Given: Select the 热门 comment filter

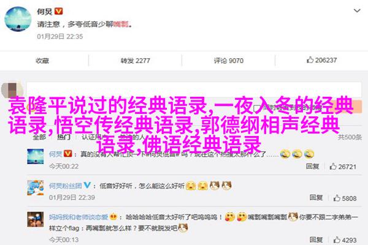Looking at the screenshot, I should click(x=64, y=137).
